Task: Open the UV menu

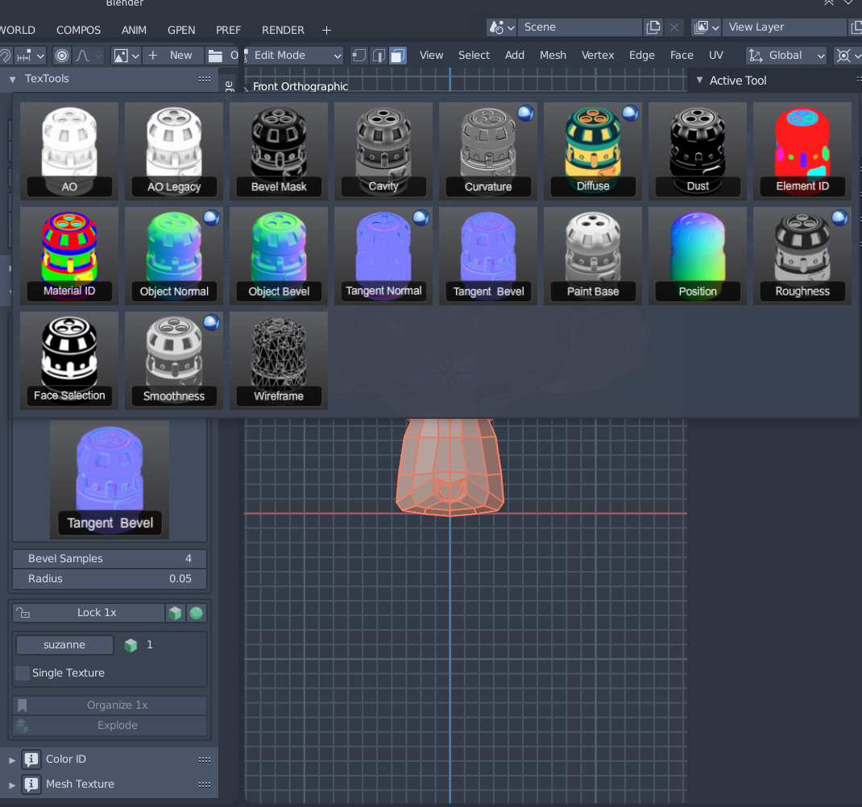Action: click(x=715, y=55)
